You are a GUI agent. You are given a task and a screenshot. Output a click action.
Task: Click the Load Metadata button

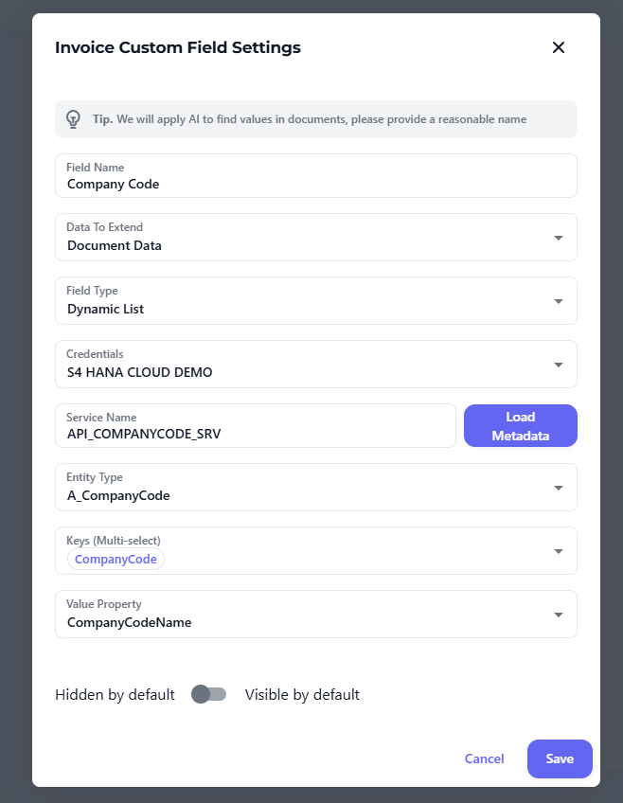(520, 426)
